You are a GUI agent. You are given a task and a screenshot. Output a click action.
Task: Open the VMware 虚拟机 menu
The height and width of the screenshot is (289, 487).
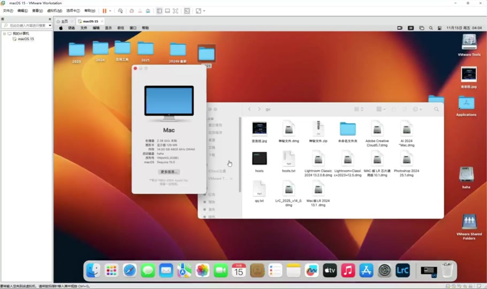[x=55, y=11]
